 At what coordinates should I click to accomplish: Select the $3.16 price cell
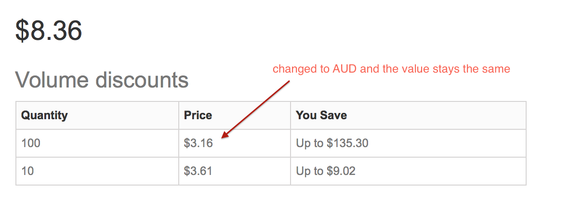pyautogui.click(x=198, y=143)
